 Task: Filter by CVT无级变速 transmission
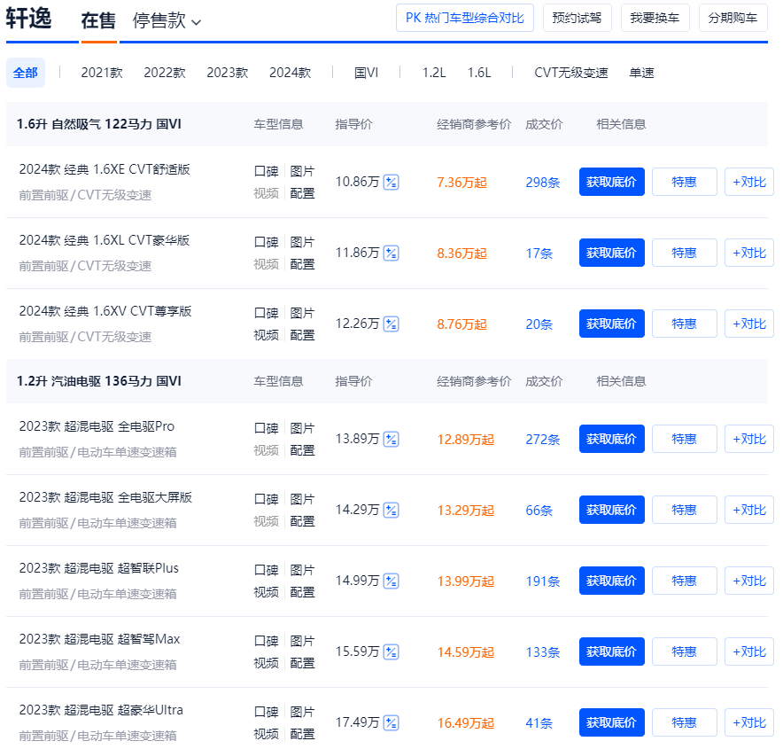point(571,73)
